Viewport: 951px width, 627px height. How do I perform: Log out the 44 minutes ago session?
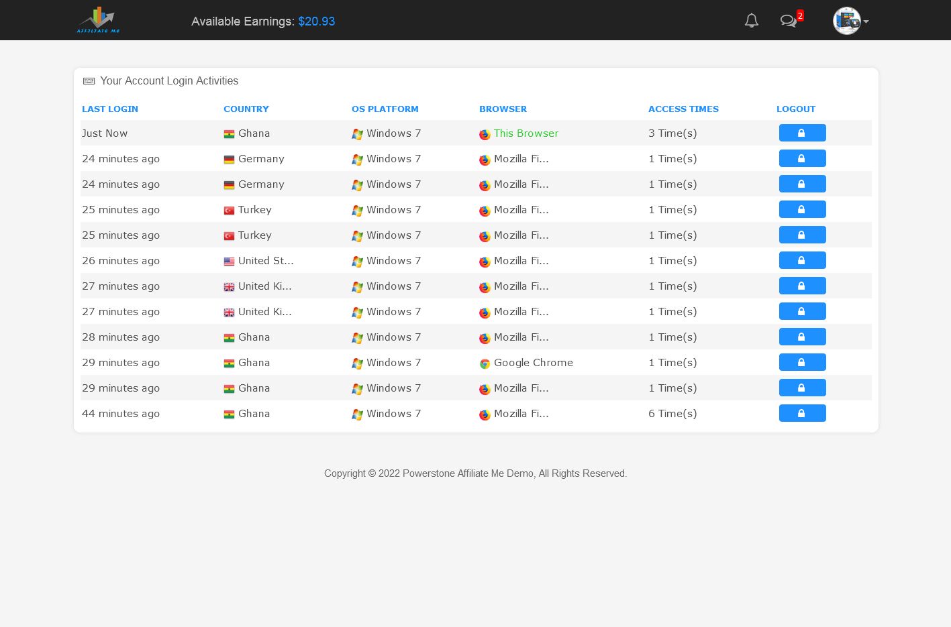click(802, 413)
